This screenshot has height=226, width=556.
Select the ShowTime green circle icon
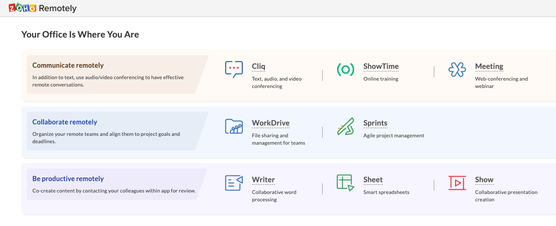tap(346, 70)
